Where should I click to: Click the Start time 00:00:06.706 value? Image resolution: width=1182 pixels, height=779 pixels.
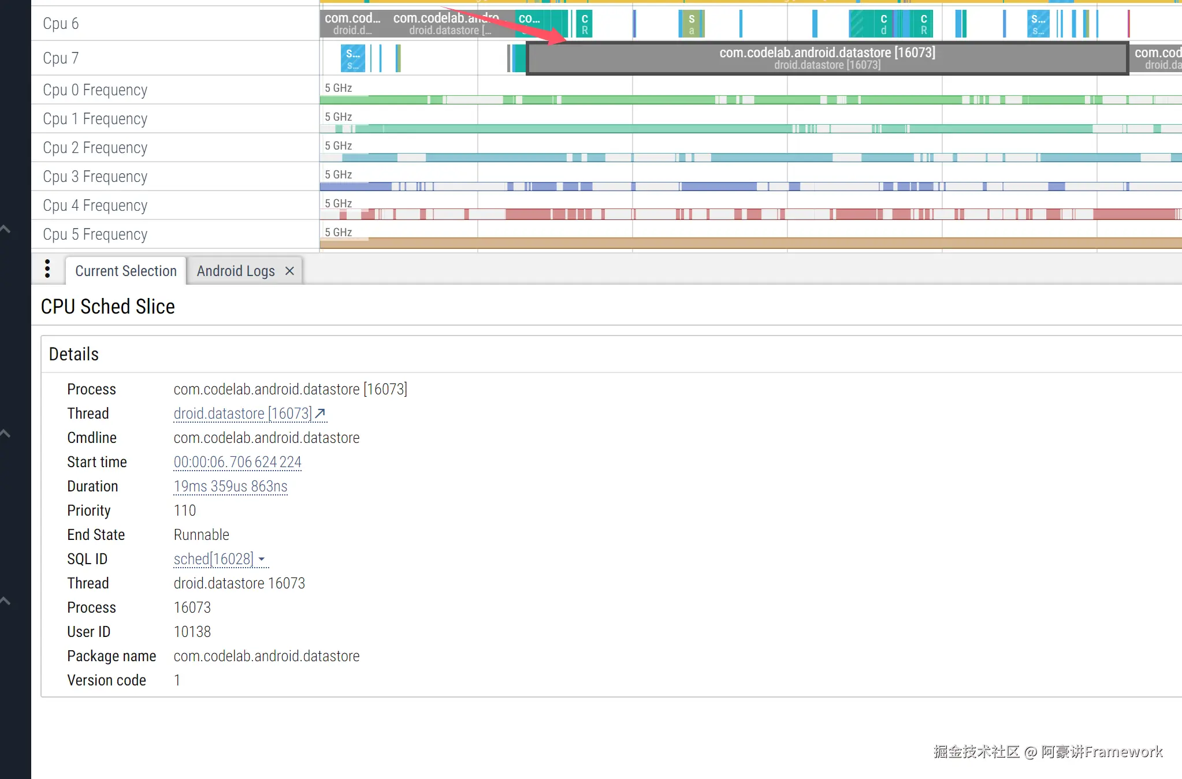[x=237, y=462]
